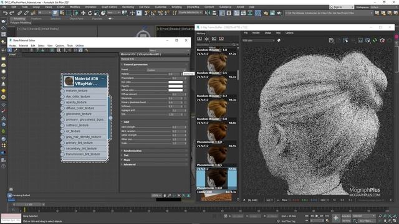Viewport: 399px width, 224px height.
Task: Select the Unlink Selection tool
Action: (26, 13)
